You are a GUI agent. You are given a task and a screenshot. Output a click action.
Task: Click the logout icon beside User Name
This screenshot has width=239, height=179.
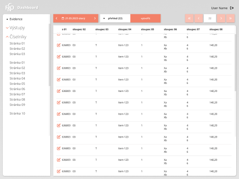(x=232, y=8)
